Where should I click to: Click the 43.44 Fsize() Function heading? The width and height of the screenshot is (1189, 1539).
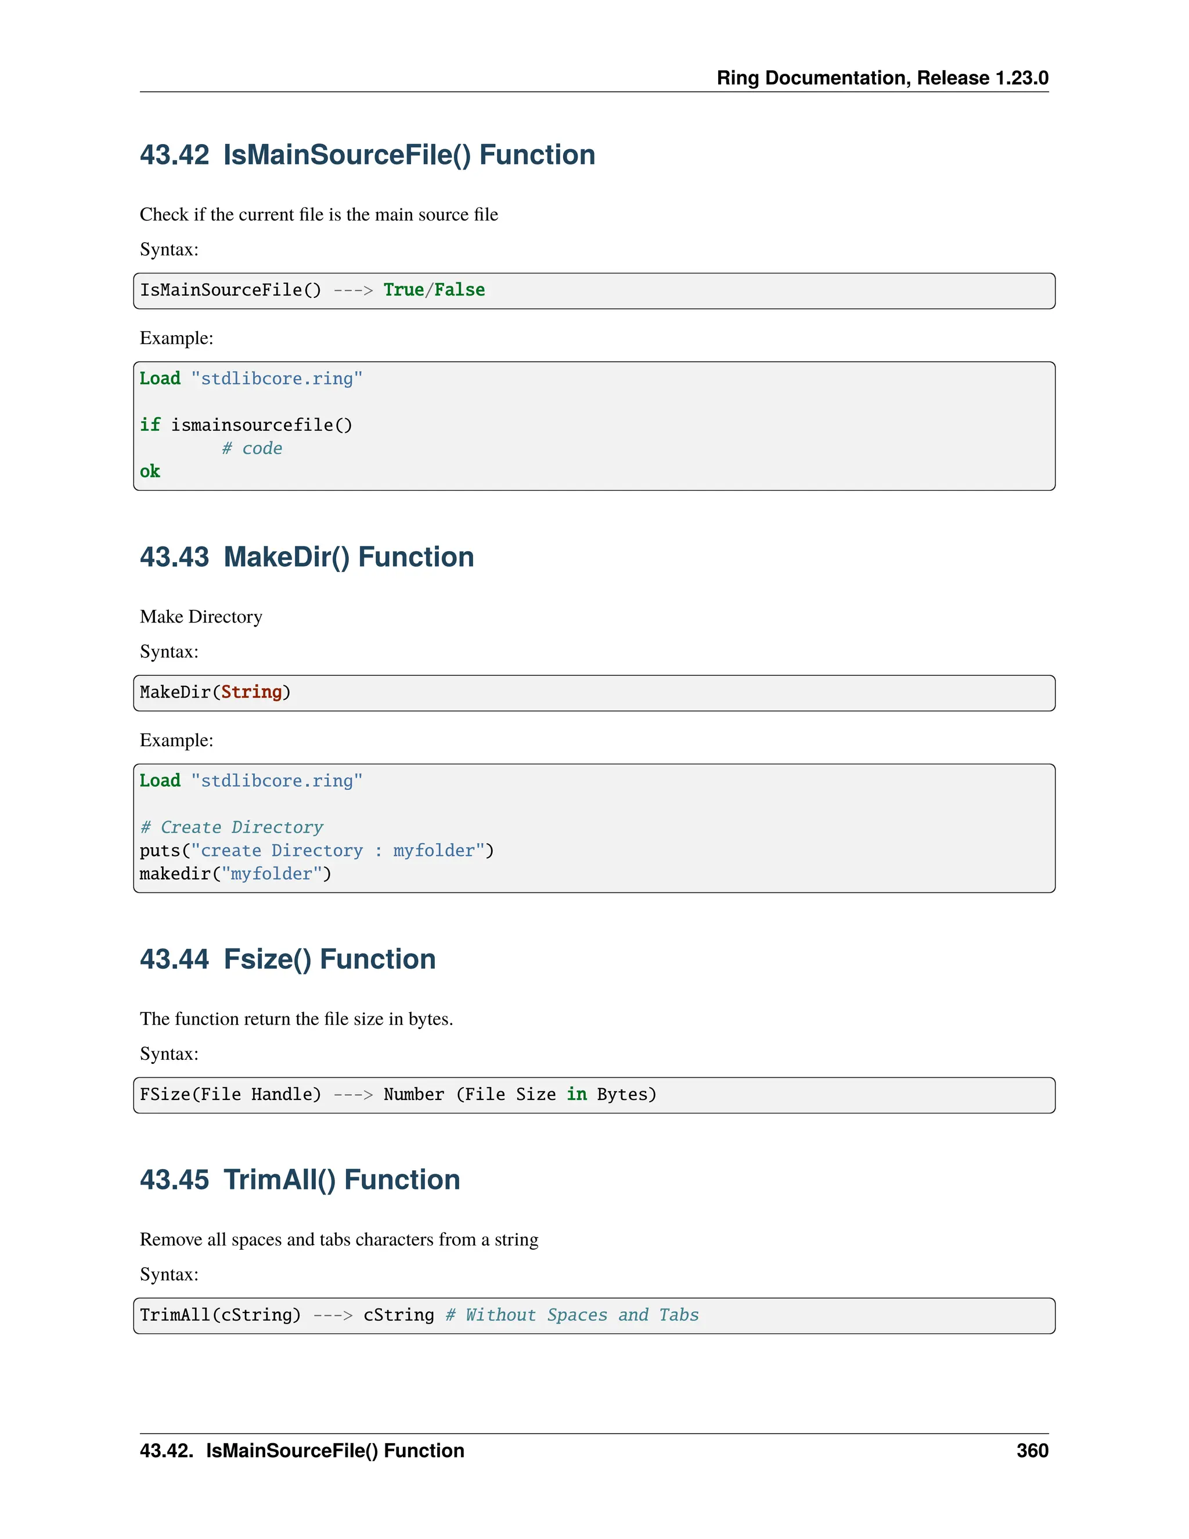[x=287, y=959]
